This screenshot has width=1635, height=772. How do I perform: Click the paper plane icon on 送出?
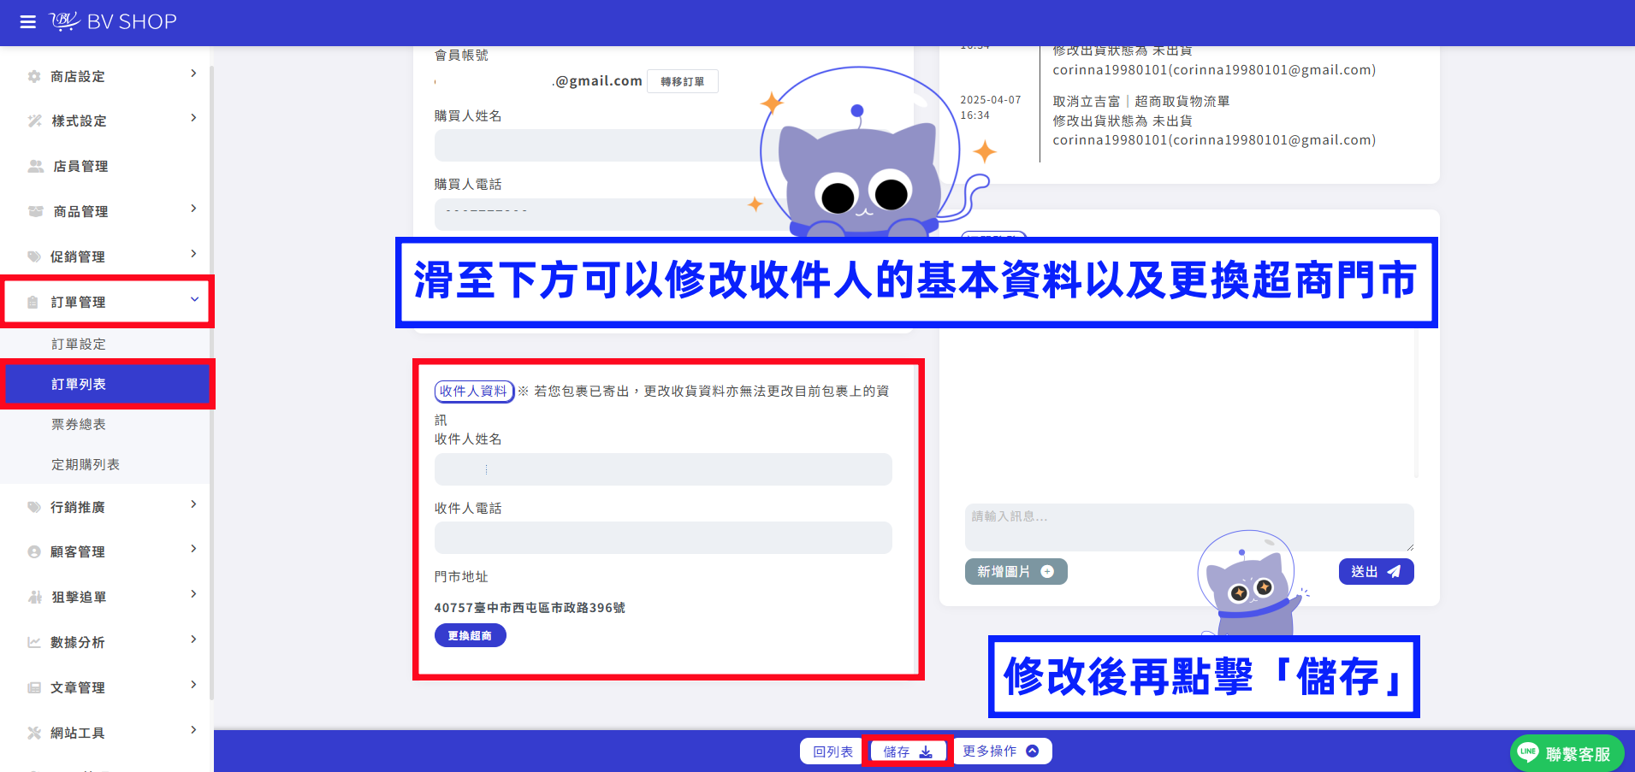click(1394, 571)
